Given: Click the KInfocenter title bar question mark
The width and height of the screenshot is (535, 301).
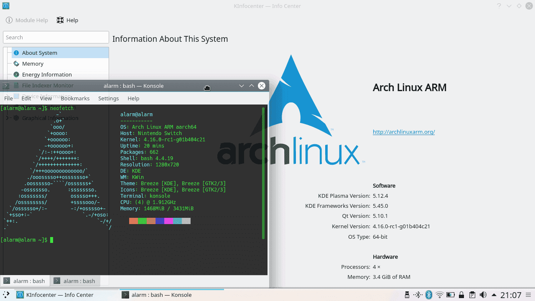Looking at the screenshot, I should (499, 6).
